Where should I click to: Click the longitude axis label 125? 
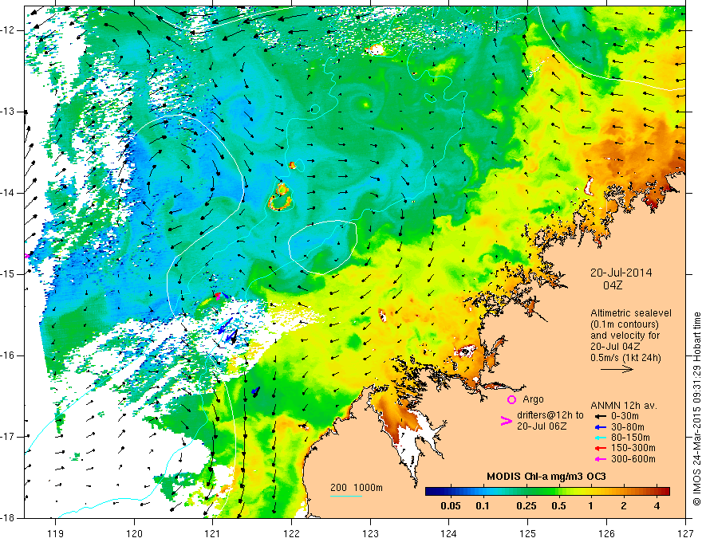(x=528, y=533)
